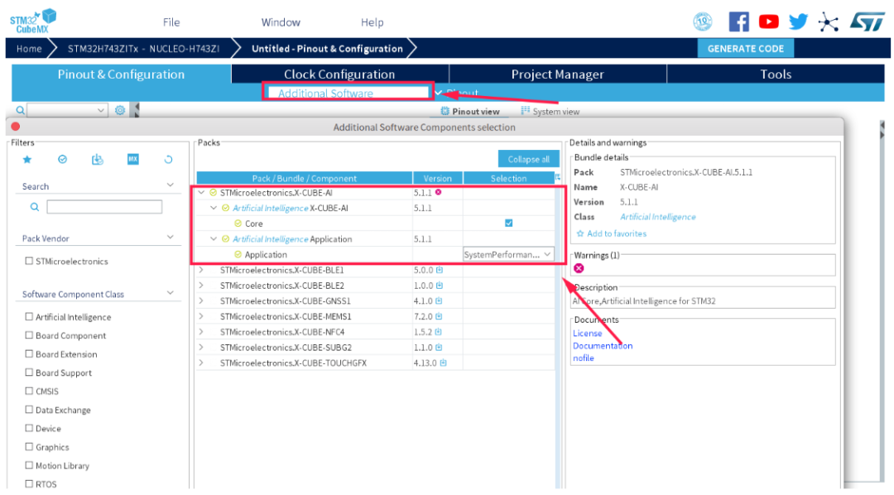The width and height of the screenshot is (894, 495).
Task: Switch to the Clock Configuration tab
Action: click(x=339, y=74)
